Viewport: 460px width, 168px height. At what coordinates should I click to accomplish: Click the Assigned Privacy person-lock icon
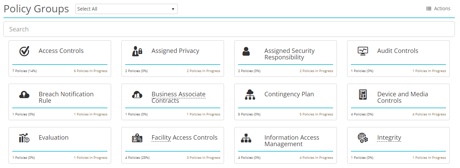click(137, 51)
